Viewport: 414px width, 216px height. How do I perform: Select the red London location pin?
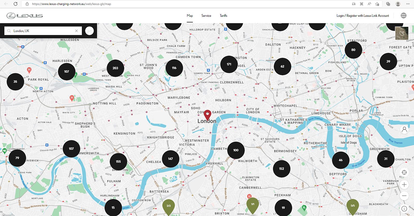tap(207, 114)
